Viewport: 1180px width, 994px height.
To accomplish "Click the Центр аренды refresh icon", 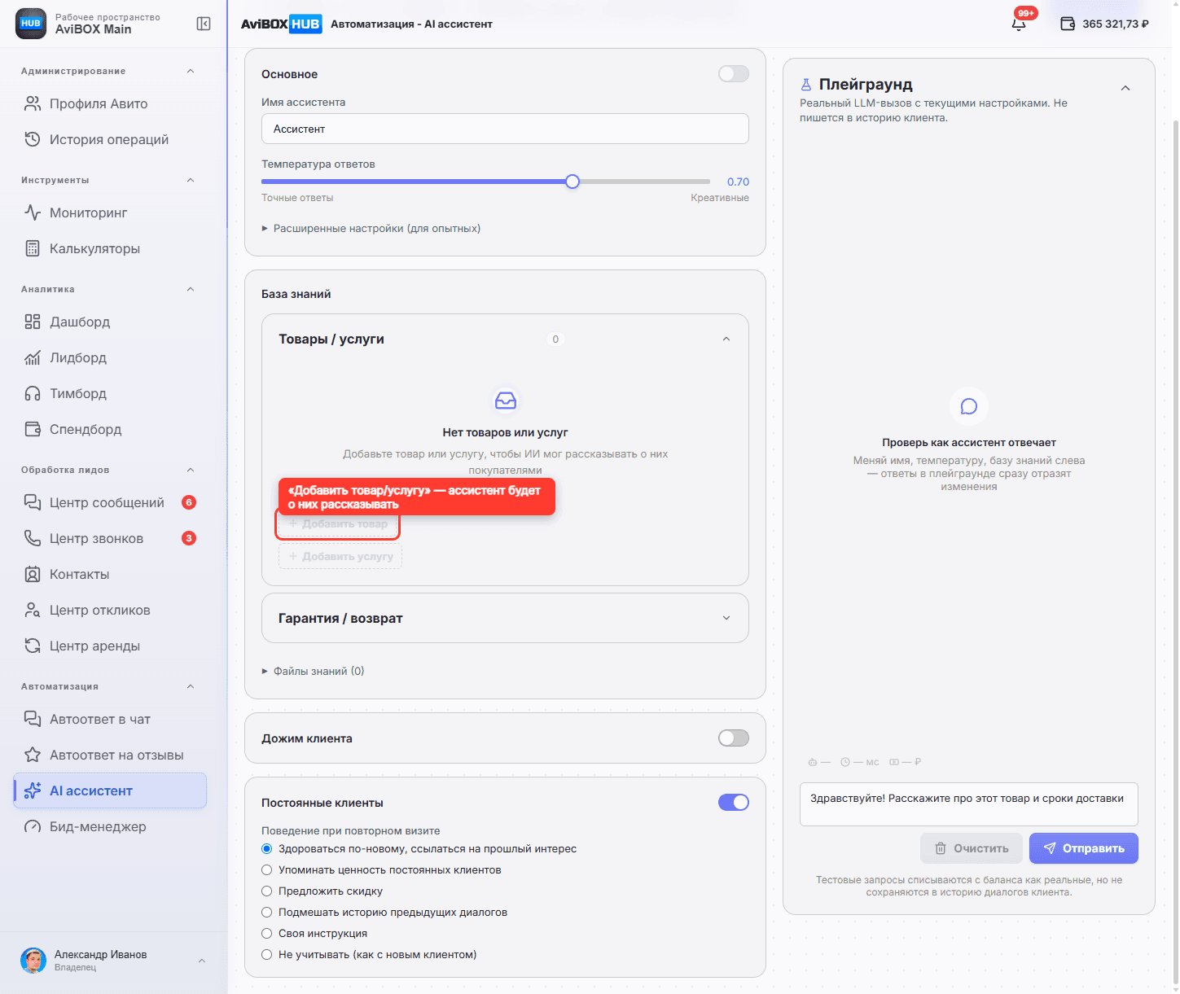I will (x=33, y=646).
